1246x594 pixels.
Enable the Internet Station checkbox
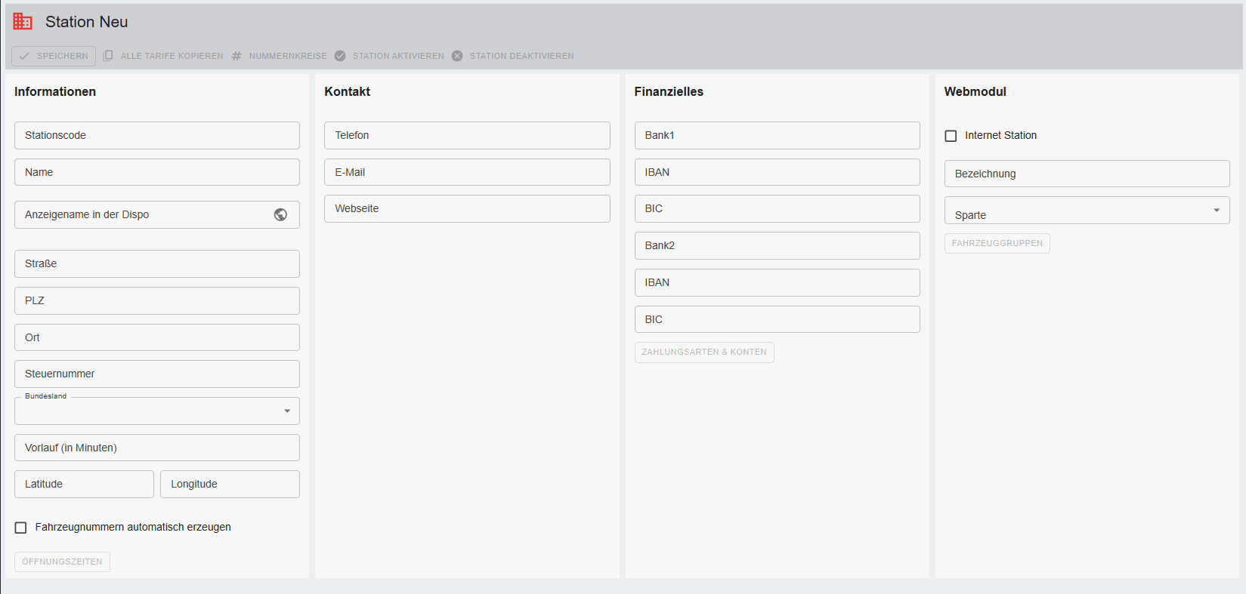(x=951, y=136)
